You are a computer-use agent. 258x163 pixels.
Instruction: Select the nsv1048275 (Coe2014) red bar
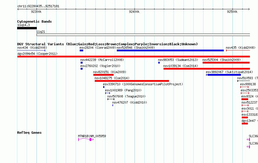[132, 81]
